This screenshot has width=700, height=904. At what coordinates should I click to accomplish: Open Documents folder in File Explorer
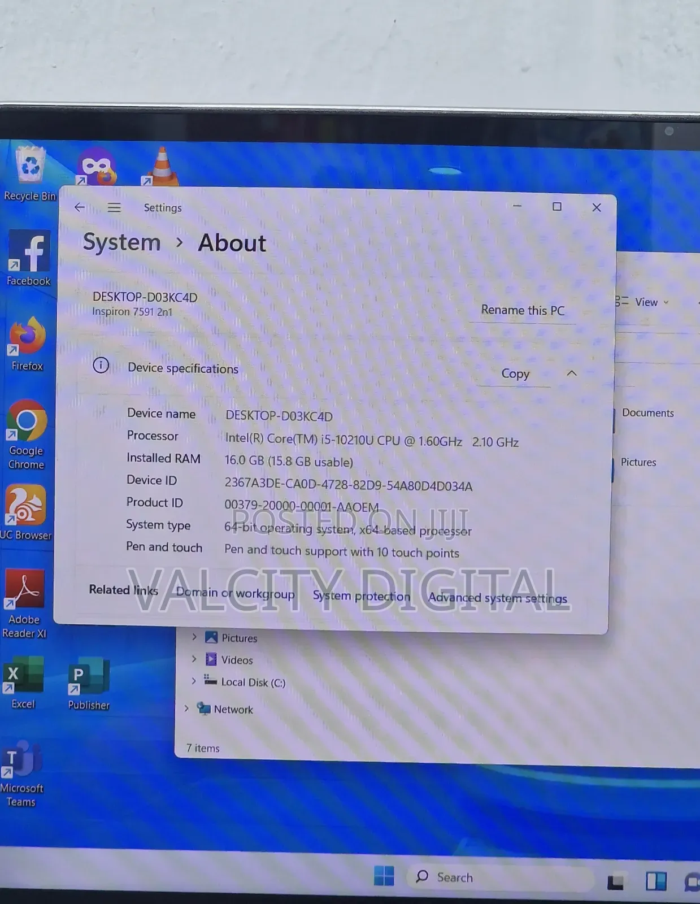tap(647, 413)
